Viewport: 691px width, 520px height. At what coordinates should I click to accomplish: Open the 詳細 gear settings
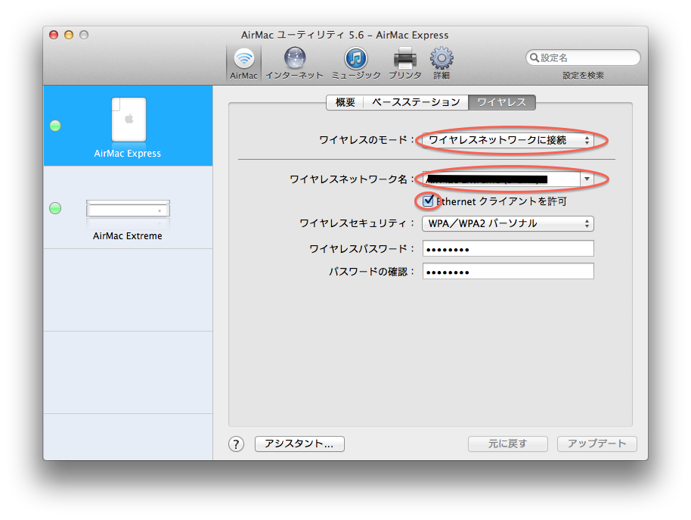pyautogui.click(x=442, y=64)
